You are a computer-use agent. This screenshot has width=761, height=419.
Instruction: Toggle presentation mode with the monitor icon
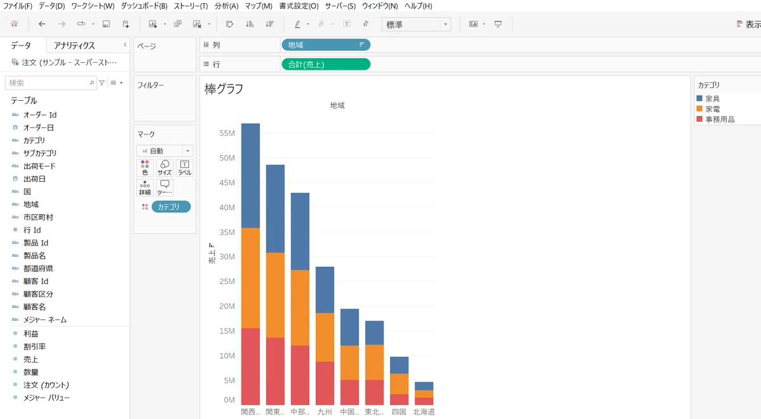click(498, 24)
